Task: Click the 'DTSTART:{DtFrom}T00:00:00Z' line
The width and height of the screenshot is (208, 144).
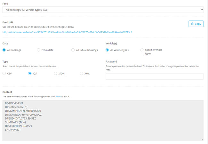Action: [x=23, y=115]
